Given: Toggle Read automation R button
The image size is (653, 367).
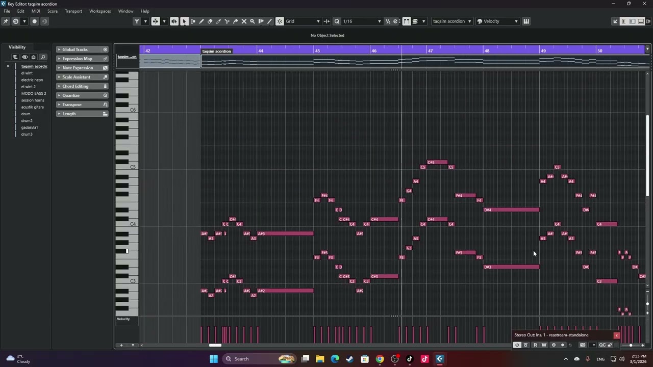Looking at the screenshot, I should pos(535,345).
